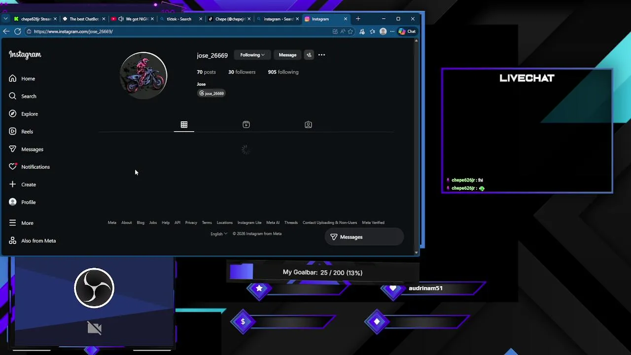
Task: Open the More menu in the sidebar
Action: click(21, 223)
